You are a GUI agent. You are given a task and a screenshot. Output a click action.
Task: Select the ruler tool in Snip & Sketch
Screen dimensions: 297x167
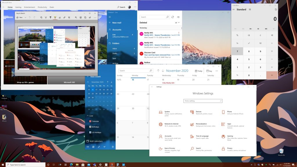click(x=64, y=17)
